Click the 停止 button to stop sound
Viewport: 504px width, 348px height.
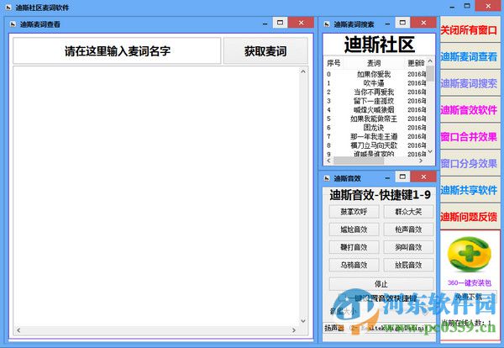point(381,284)
